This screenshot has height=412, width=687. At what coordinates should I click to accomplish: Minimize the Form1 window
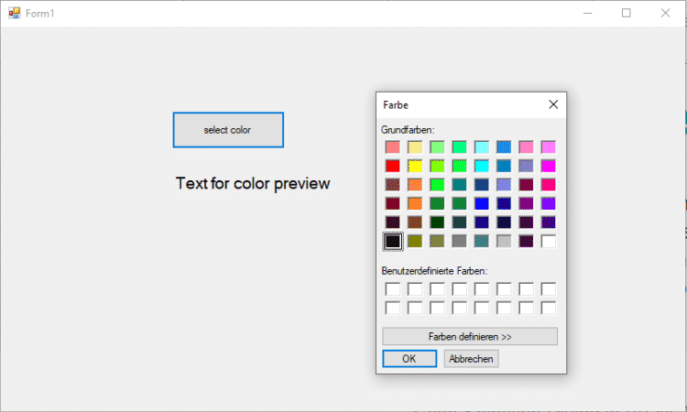tap(587, 13)
